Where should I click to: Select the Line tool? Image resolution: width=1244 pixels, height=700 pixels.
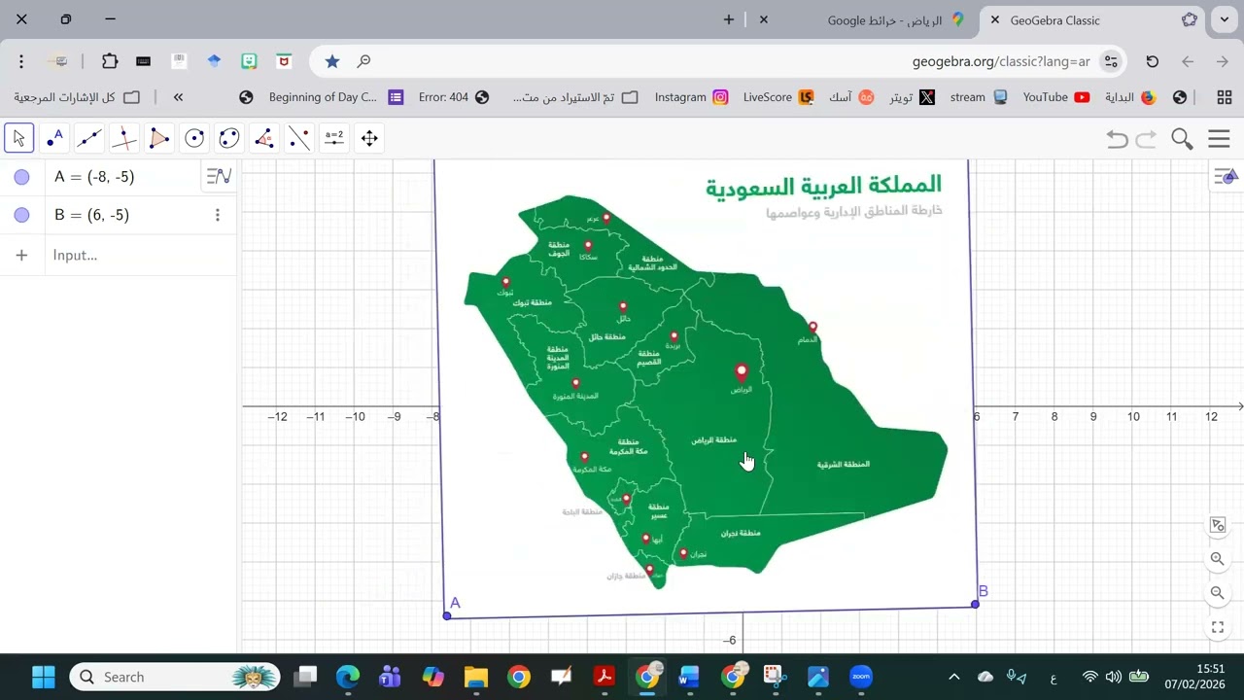pyautogui.click(x=89, y=138)
